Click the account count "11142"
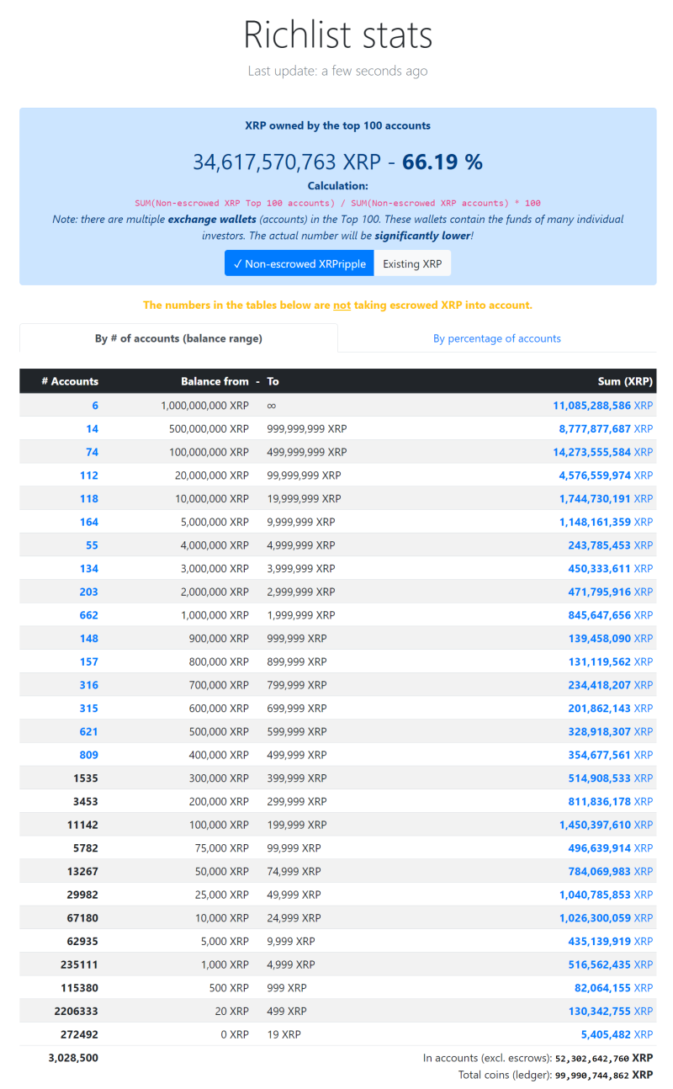 click(x=82, y=825)
